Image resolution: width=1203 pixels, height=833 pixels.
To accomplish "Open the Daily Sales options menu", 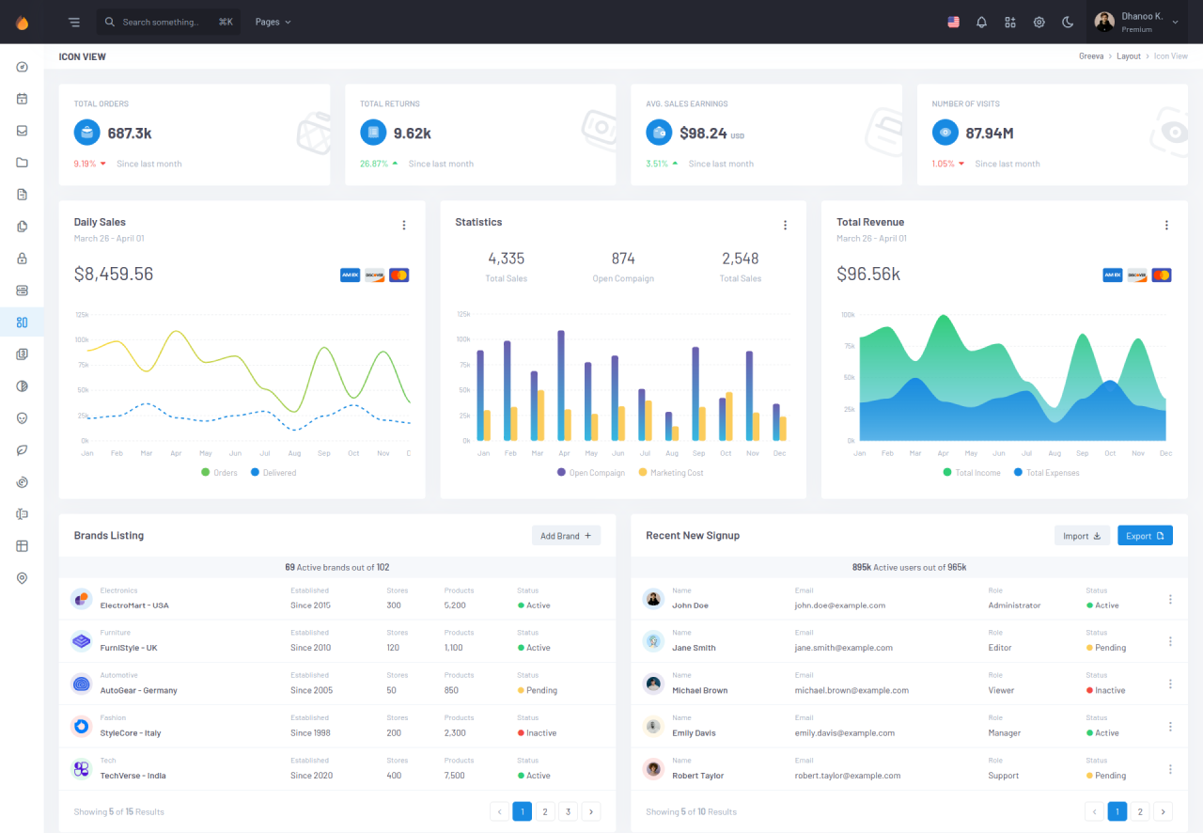I will [404, 225].
